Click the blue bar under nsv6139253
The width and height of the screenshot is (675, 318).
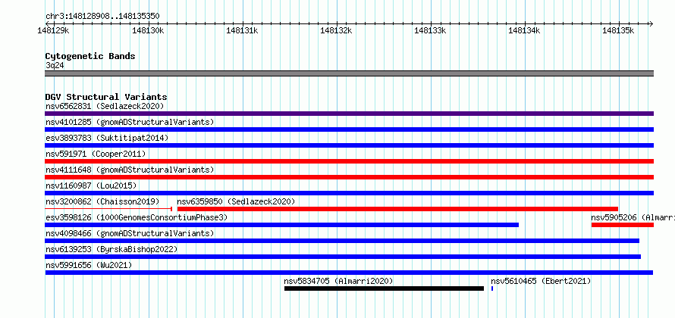pos(343,257)
